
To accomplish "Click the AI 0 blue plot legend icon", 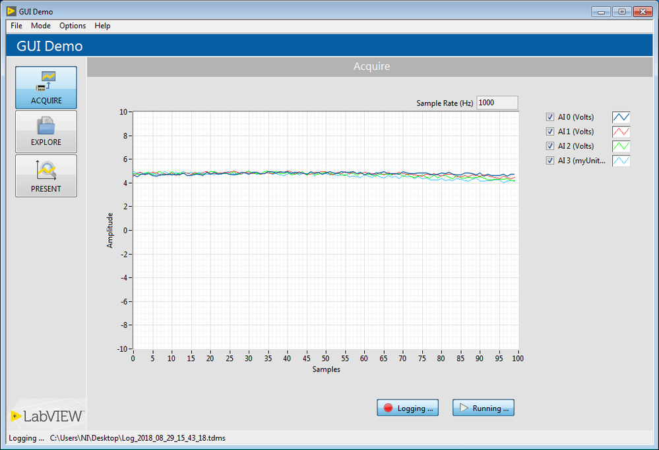I will (621, 117).
